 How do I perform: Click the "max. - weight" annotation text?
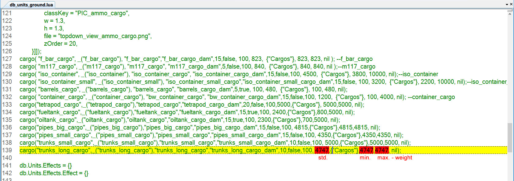click(395, 158)
